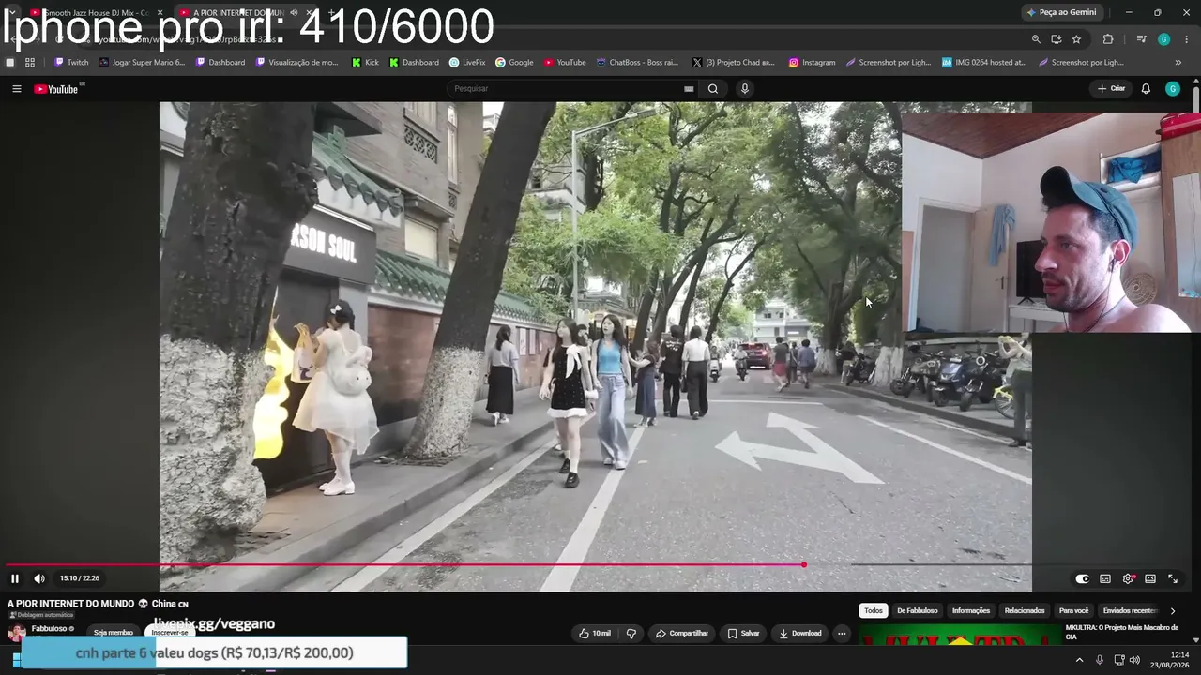Viewport: 1201px width, 675px height.
Task: Bookmark this page with the star icon
Action: pos(1076,39)
